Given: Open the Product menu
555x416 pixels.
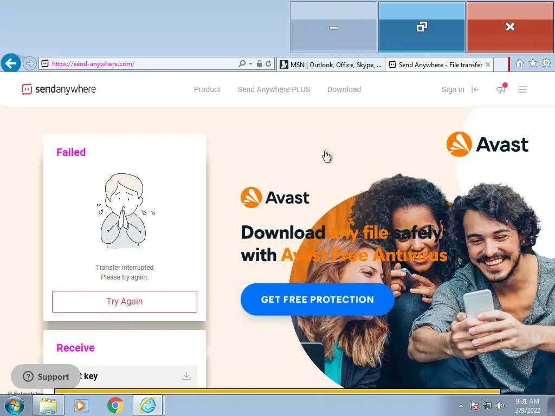Looking at the screenshot, I should (x=207, y=89).
